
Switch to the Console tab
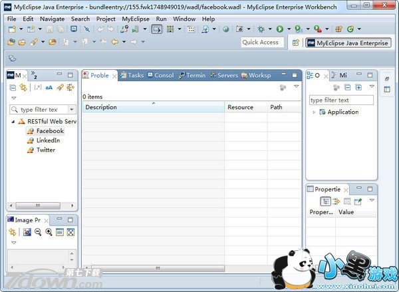click(x=160, y=75)
